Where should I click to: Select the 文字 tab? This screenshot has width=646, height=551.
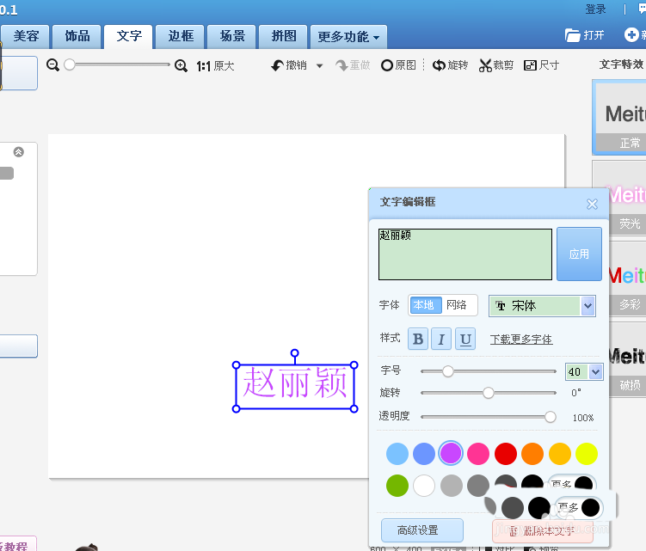[128, 36]
